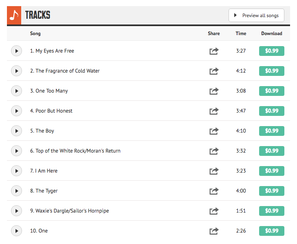297x244 pixels.
Task: Share track 10 One
Action: pyautogui.click(x=214, y=231)
